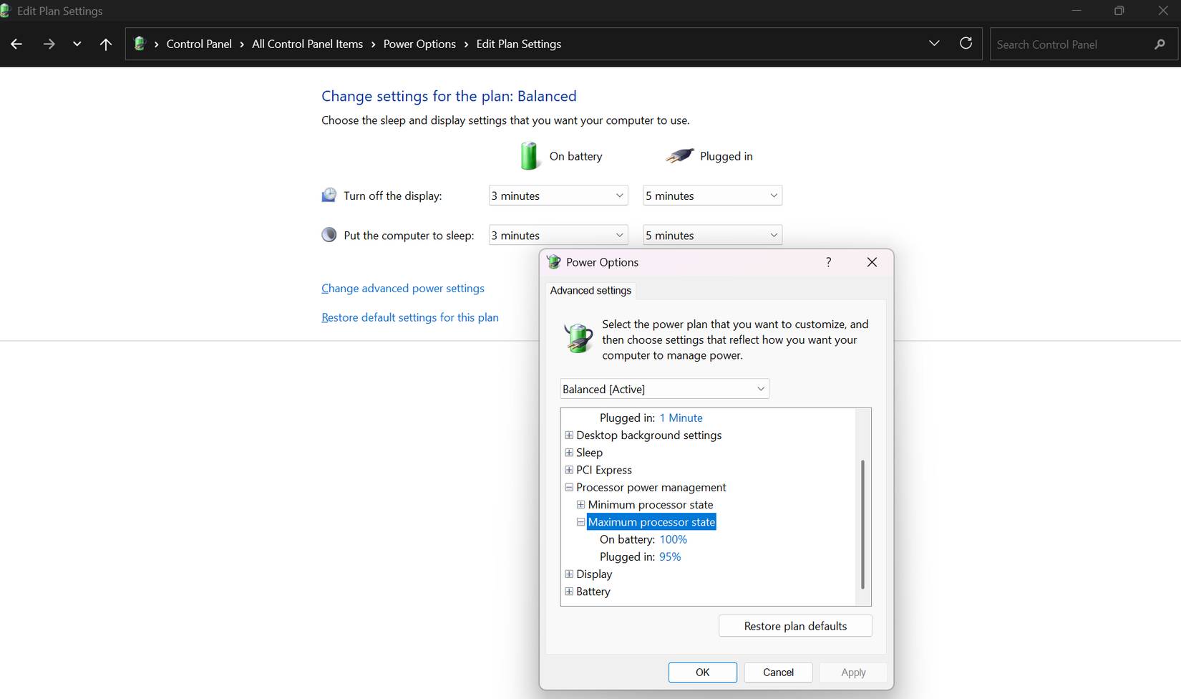
Task: Click the back arrow in navigation bar
Action: pyautogui.click(x=16, y=44)
